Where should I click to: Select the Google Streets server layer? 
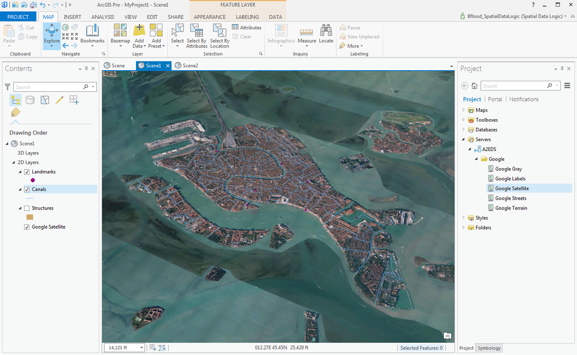pyautogui.click(x=511, y=198)
